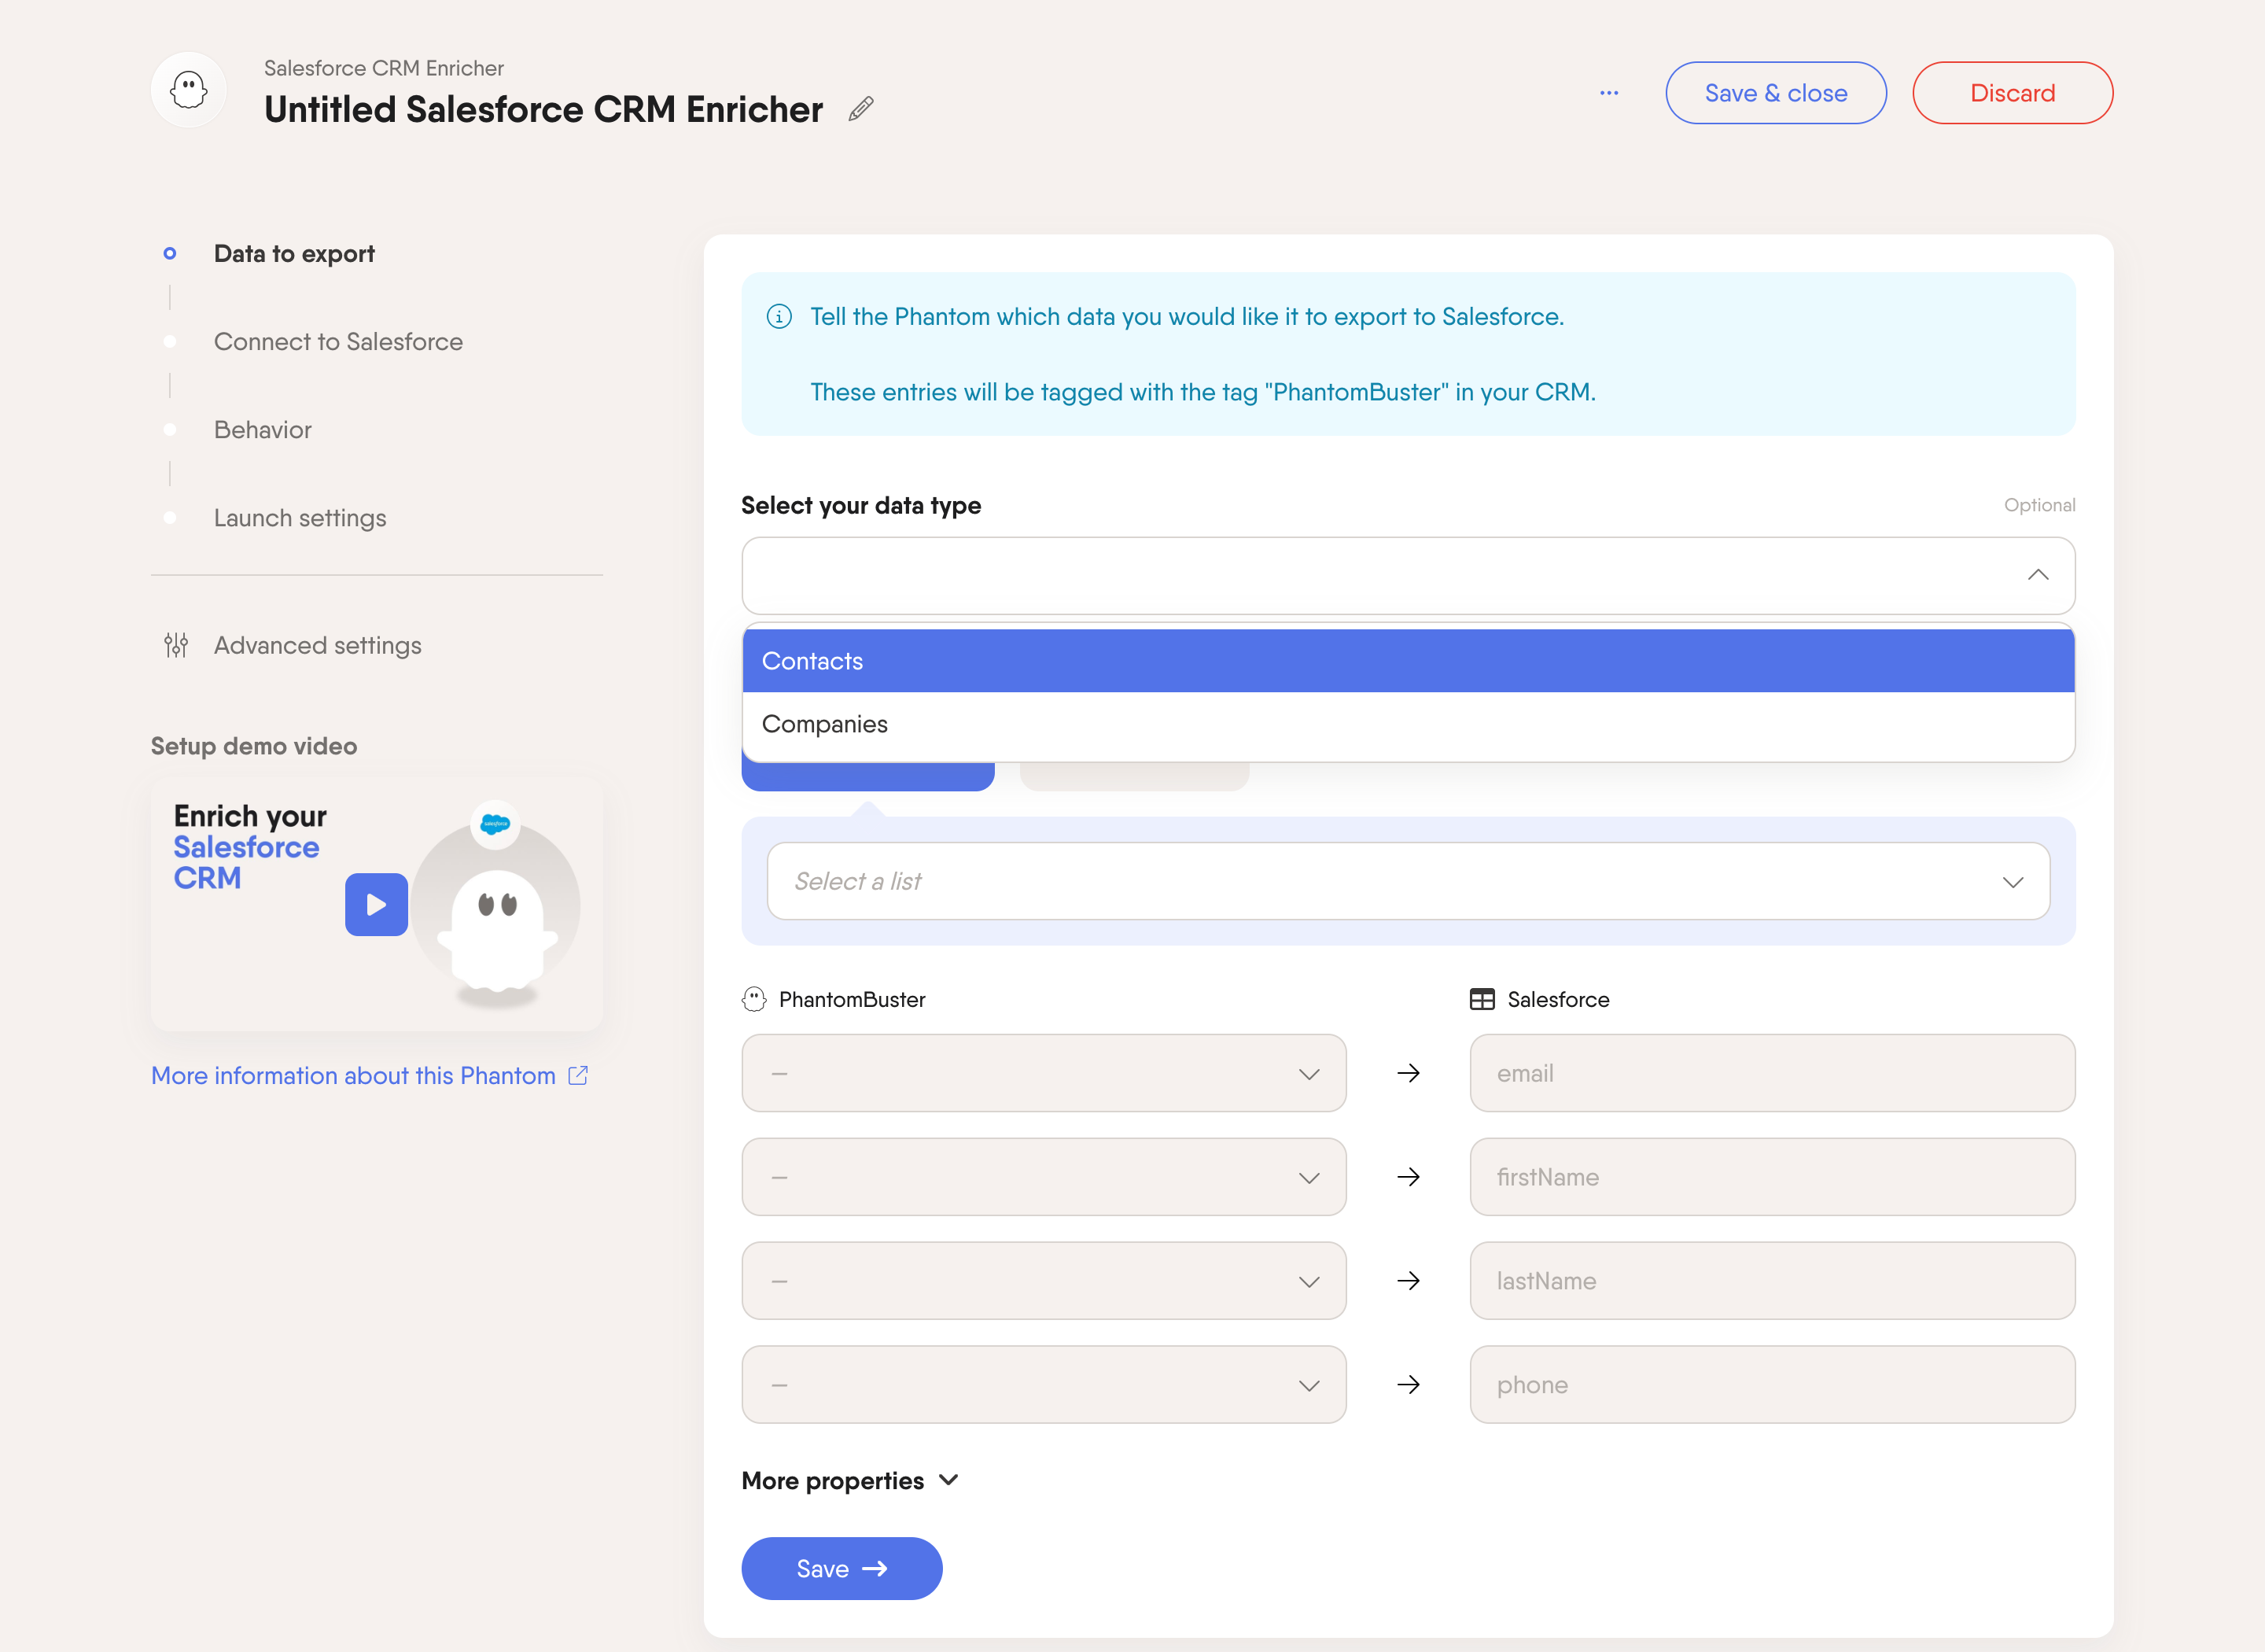Click the Save & close button

(1775, 93)
